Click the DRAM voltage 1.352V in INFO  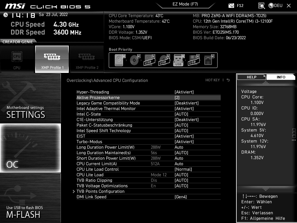point(257,158)
